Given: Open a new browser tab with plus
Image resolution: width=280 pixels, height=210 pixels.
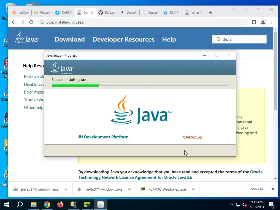Looking at the screenshot, I should [x=210, y=13].
